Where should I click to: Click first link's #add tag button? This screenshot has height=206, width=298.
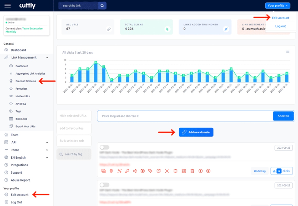tap(260, 171)
